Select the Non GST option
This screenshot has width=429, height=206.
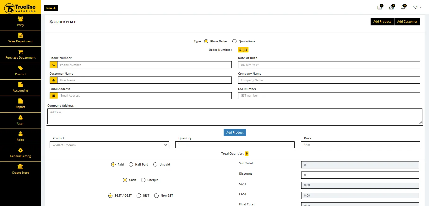(156, 196)
